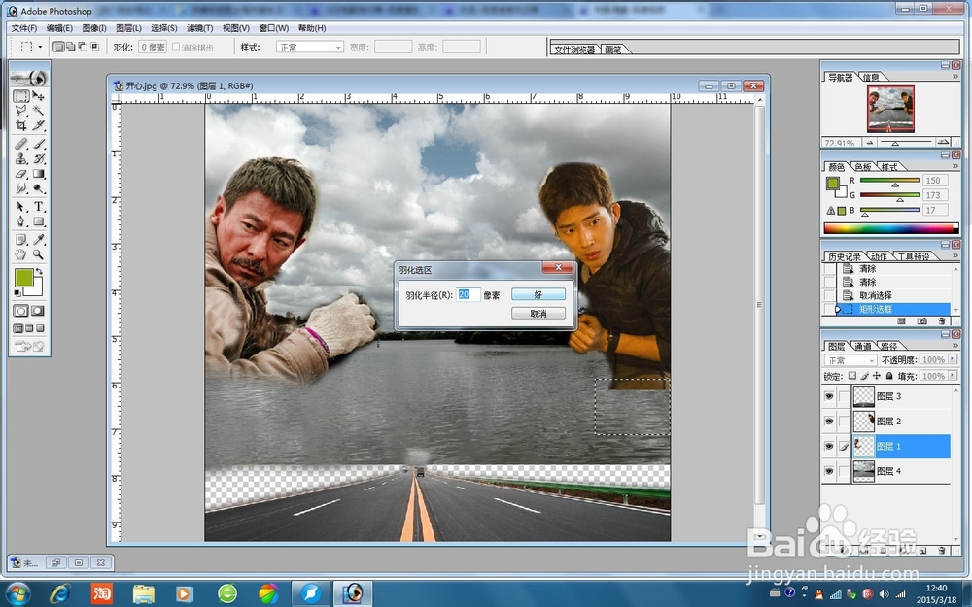Select the Eraser tool
This screenshot has height=607, width=972.
21,174
